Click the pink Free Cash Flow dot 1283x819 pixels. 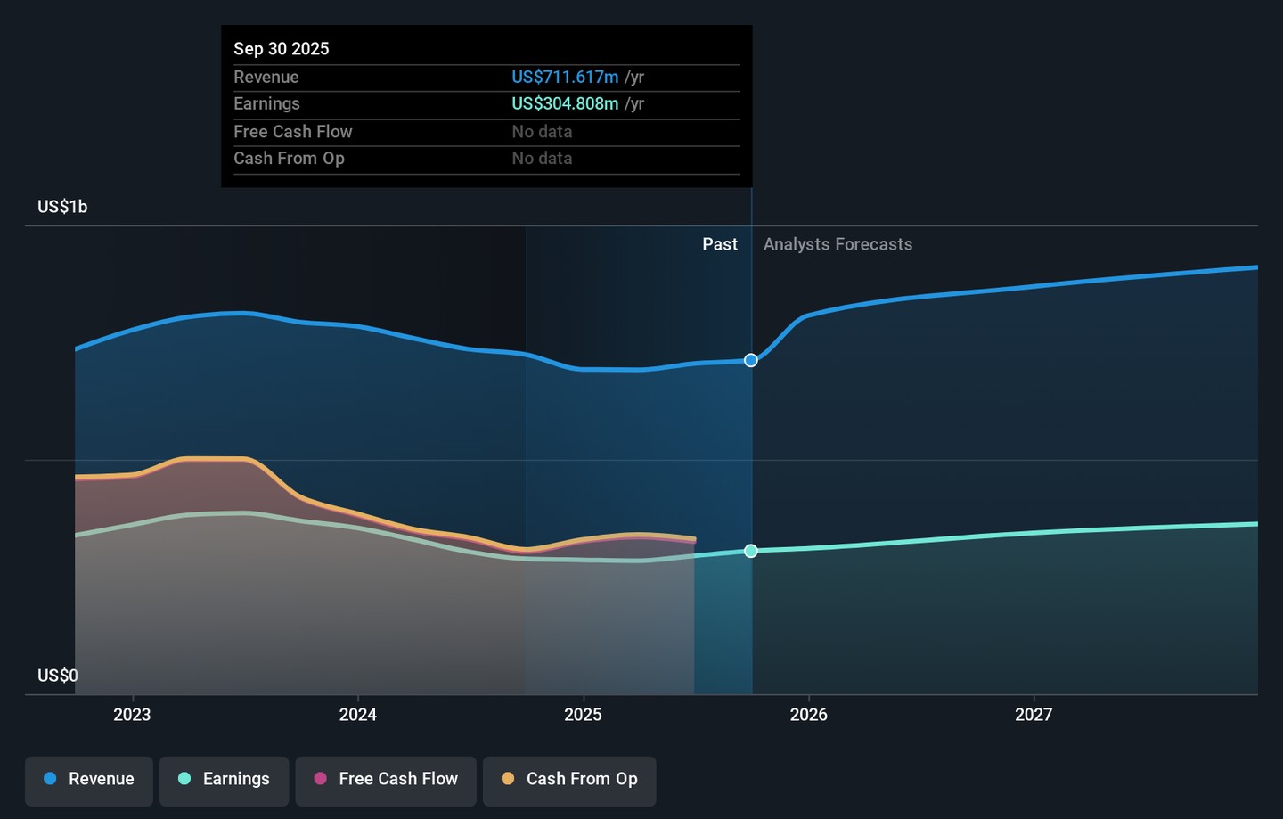click(321, 779)
